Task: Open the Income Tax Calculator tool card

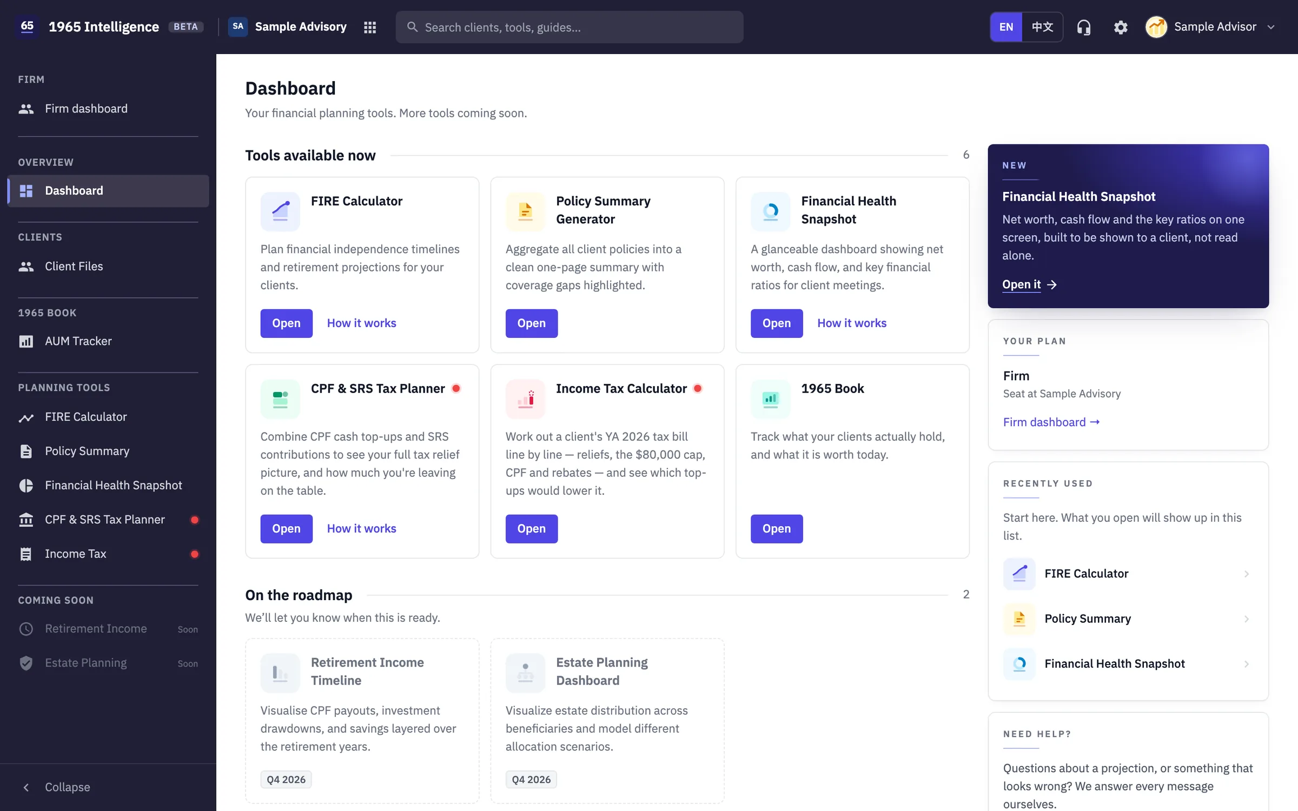Action: tap(531, 529)
